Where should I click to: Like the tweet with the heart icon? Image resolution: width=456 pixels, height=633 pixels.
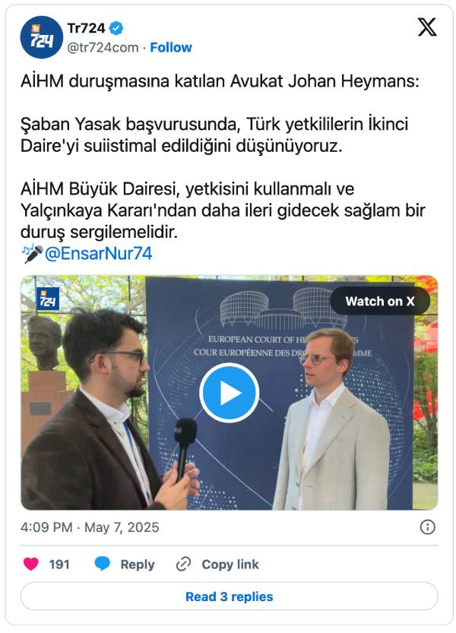click(x=30, y=564)
